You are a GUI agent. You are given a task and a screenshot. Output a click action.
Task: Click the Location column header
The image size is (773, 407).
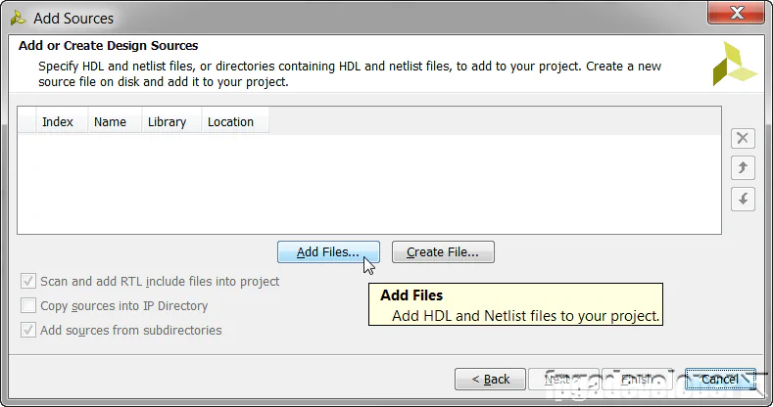230,122
